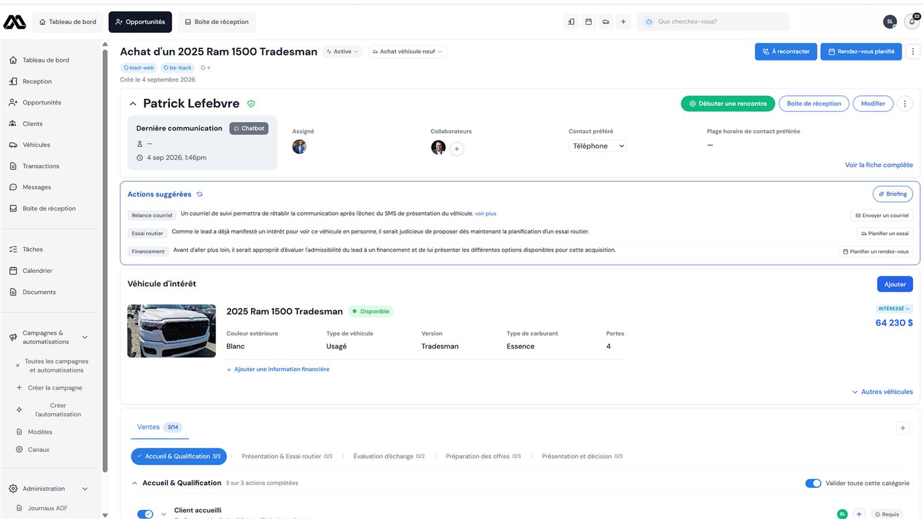The width and height of the screenshot is (923, 519).
Task: Click the plus button in Ventes panel
Action: (903, 428)
